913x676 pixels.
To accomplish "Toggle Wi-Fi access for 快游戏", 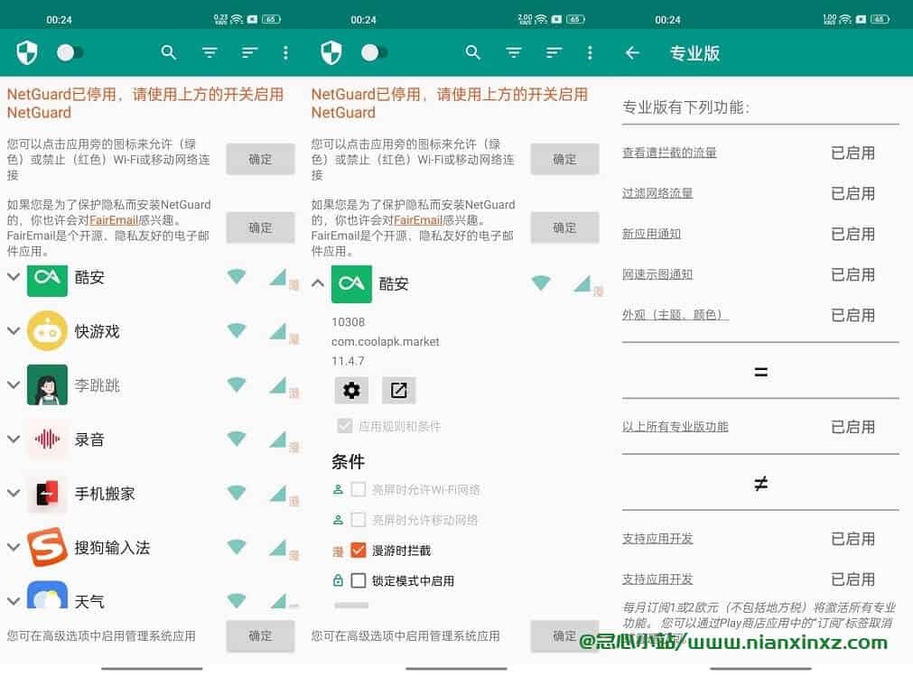I will [x=237, y=331].
